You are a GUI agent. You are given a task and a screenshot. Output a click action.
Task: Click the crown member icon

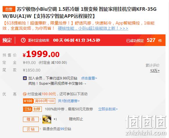click(x=25, y=78)
